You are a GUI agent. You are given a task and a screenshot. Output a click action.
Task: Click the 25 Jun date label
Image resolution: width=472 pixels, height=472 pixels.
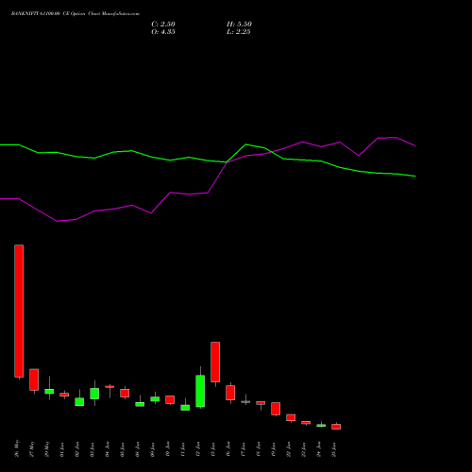[x=334, y=449]
